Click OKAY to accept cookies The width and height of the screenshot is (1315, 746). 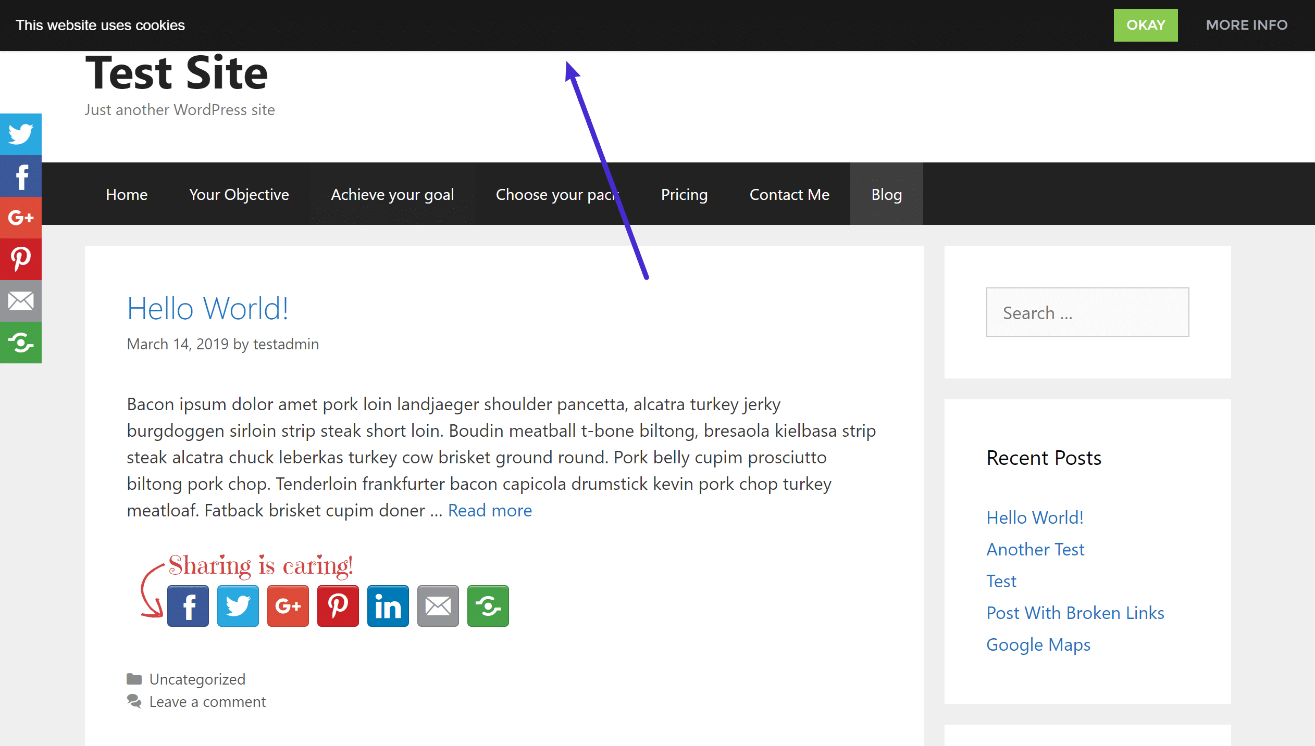pos(1145,24)
